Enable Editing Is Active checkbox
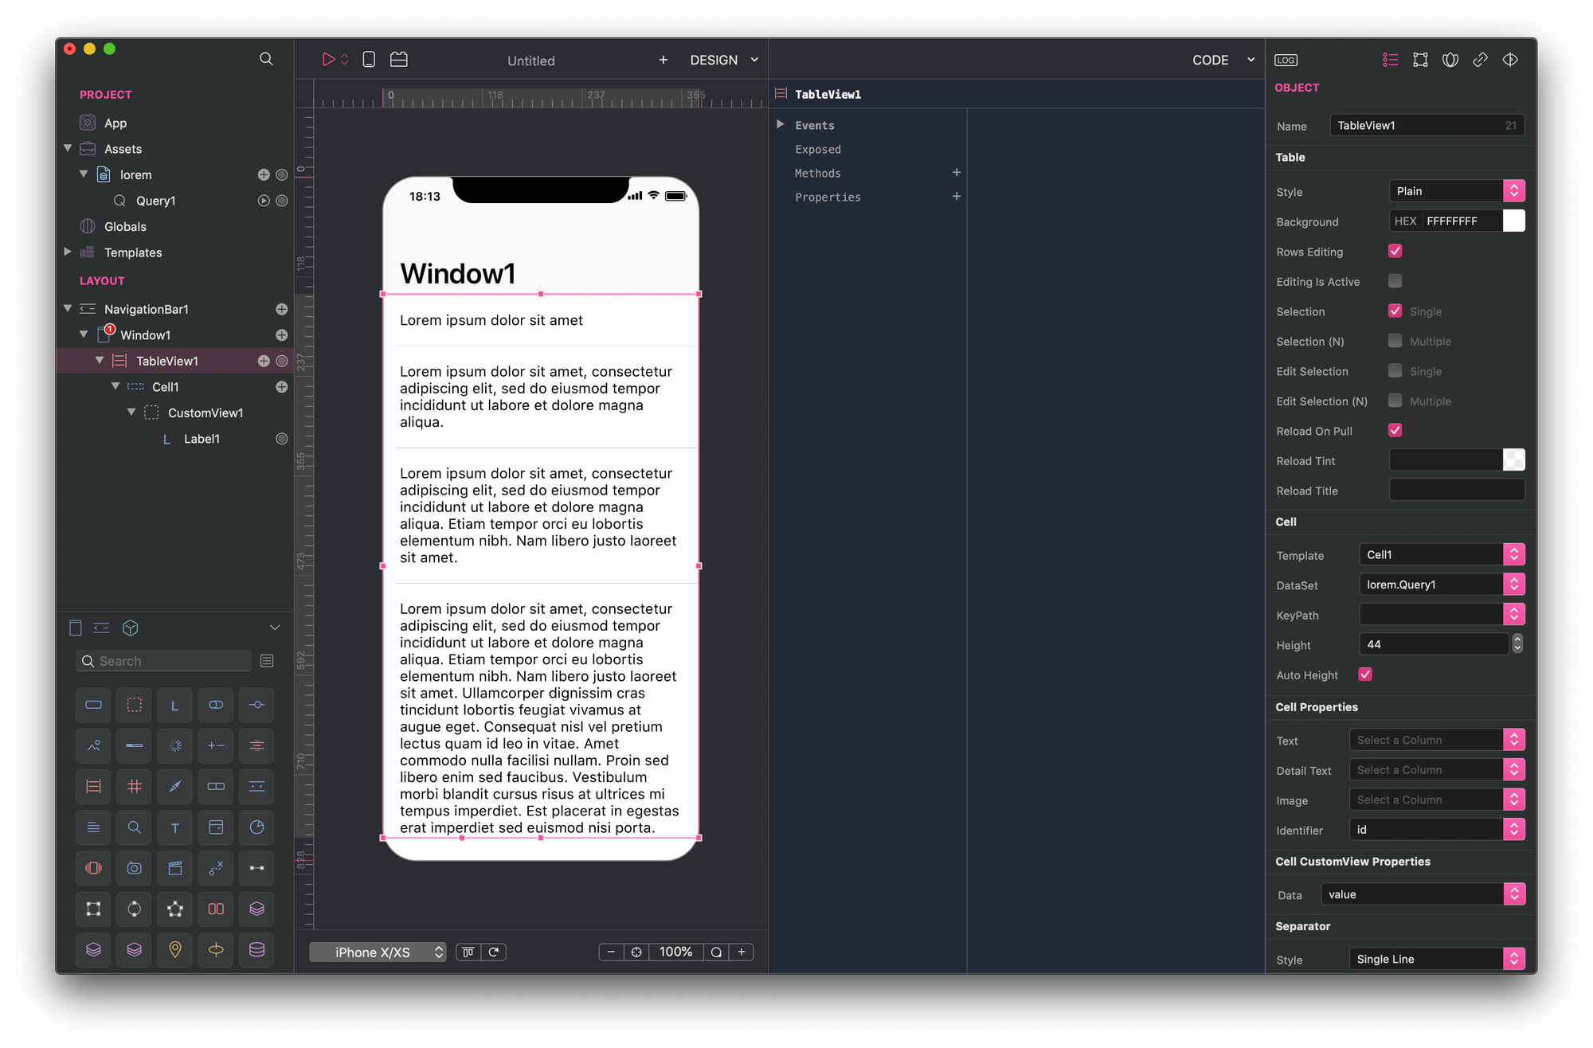The image size is (1593, 1048). point(1395,281)
